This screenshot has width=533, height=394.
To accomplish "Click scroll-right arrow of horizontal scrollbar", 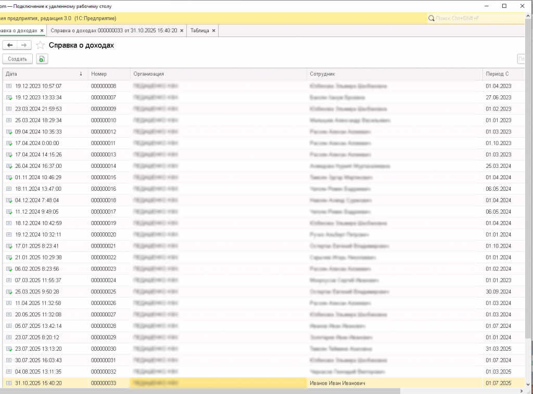I will pyautogui.click(x=522, y=391).
